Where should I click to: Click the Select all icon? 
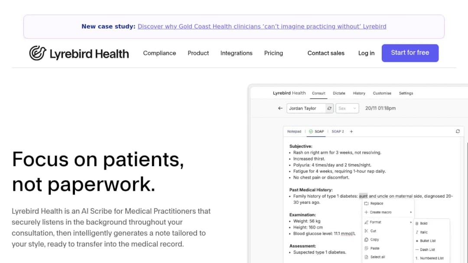(366, 257)
